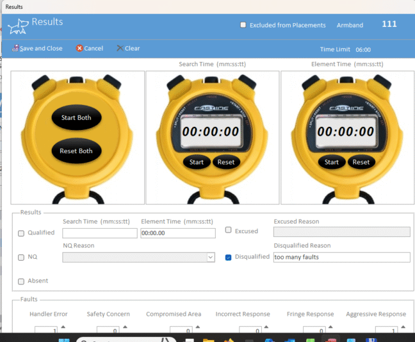Enable Excluded from Placements checkbox

coord(243,25)
